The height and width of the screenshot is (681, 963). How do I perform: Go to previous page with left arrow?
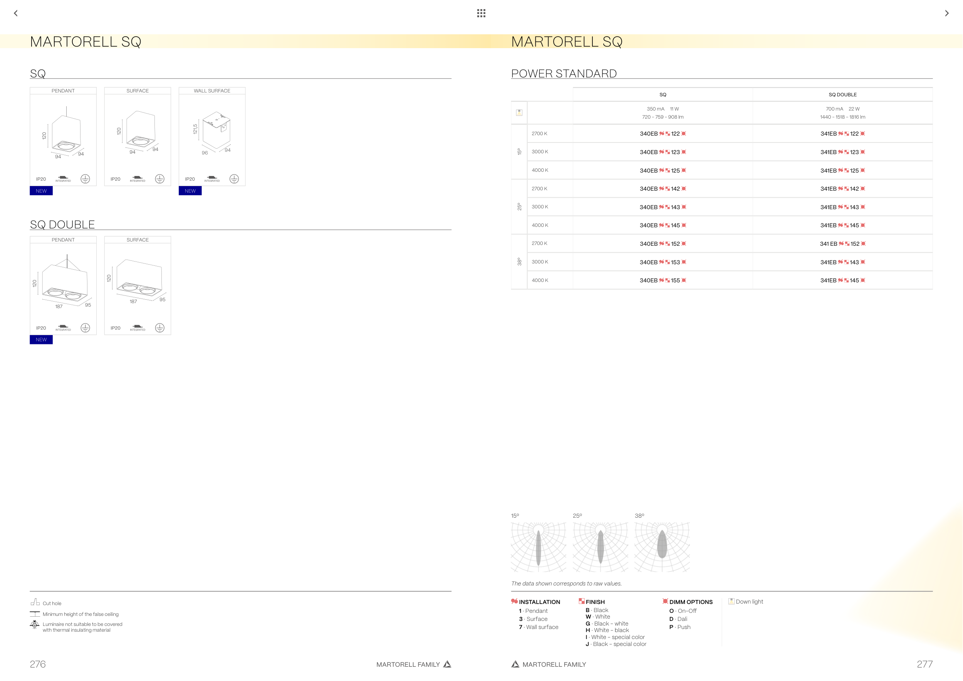(x=16, y=13)
